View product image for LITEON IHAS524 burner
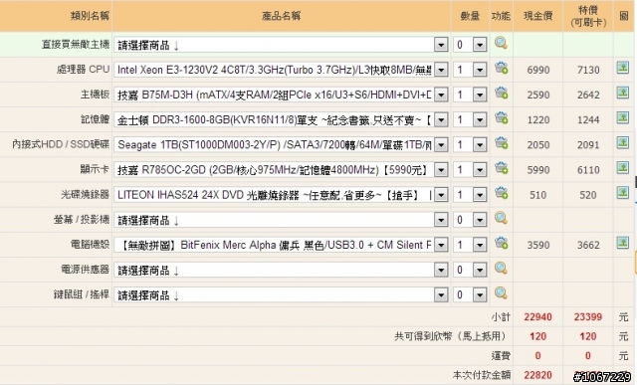This screenshot has height=385, width=637. (x=623, y=193)
